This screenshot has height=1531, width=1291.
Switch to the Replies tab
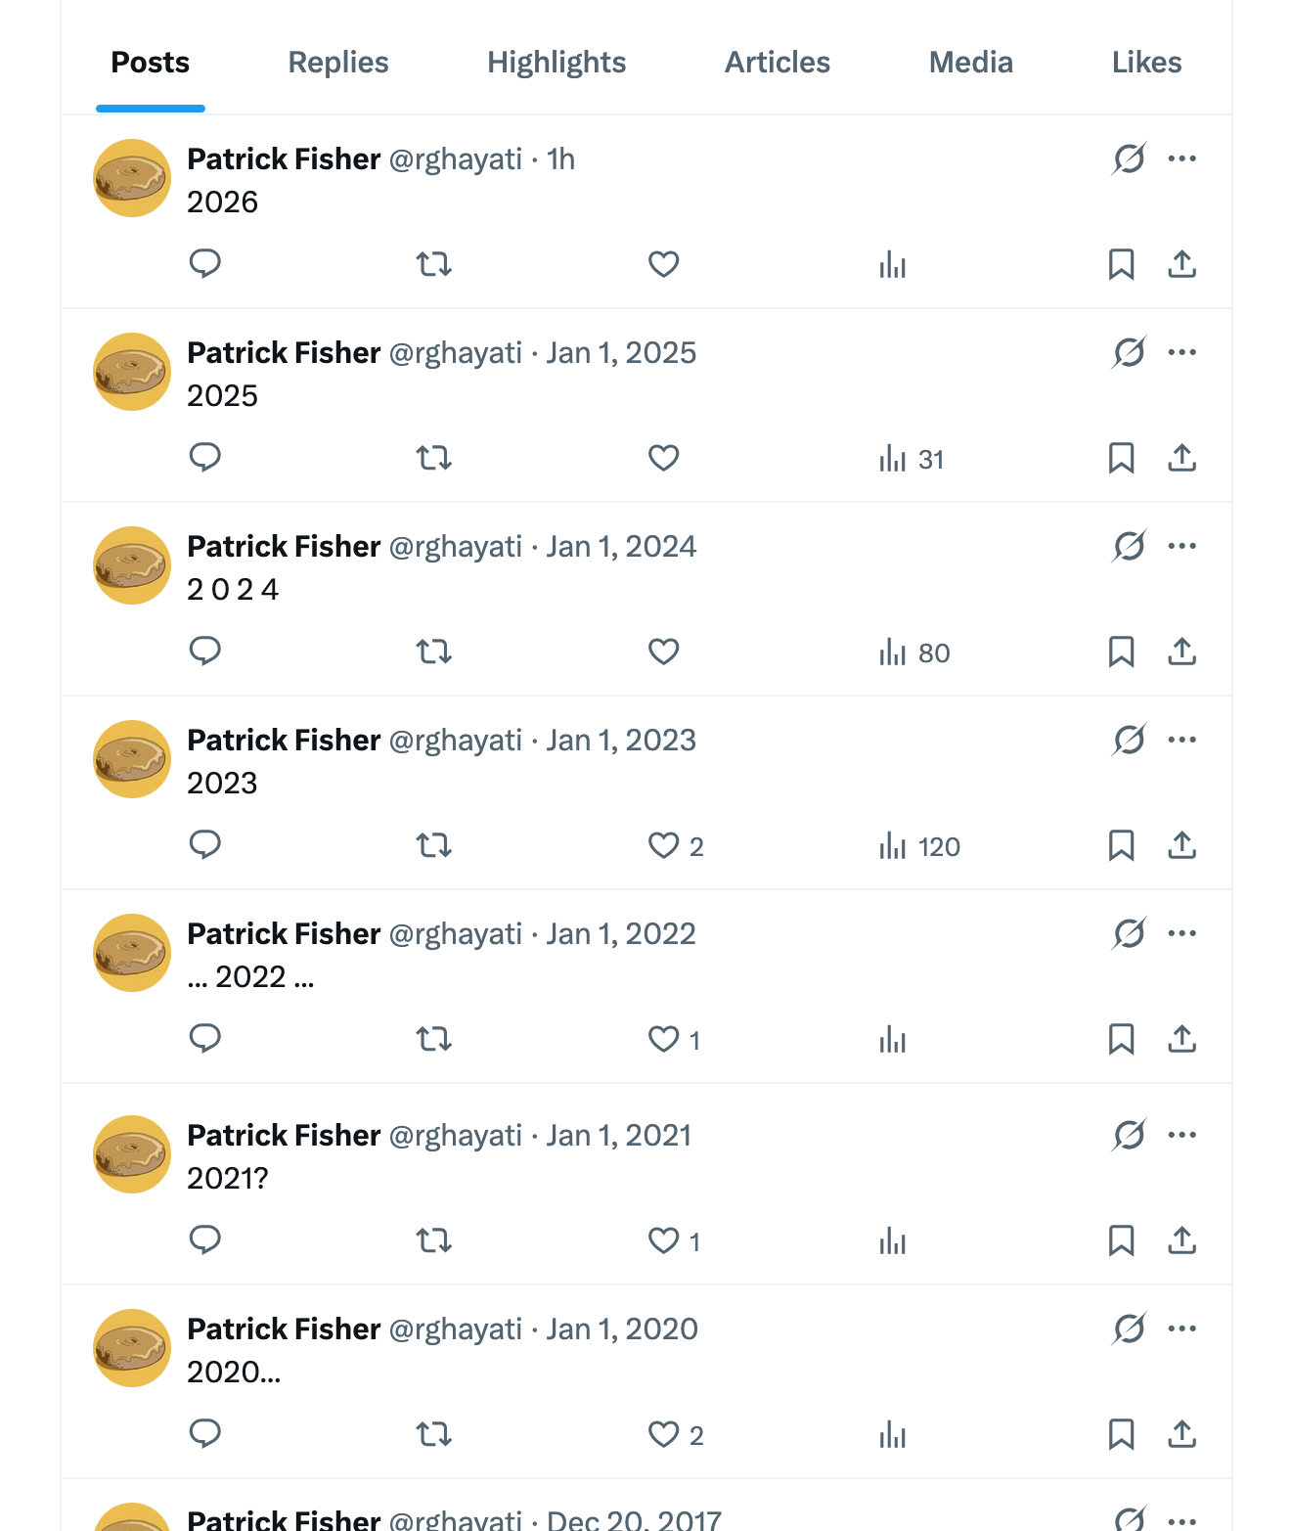[x=338, y=63]
